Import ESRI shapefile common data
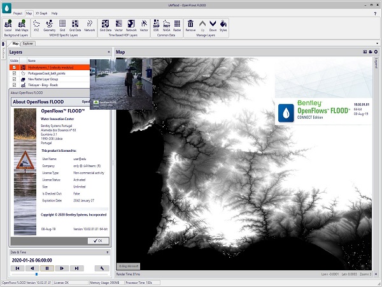 click(156, 26)
